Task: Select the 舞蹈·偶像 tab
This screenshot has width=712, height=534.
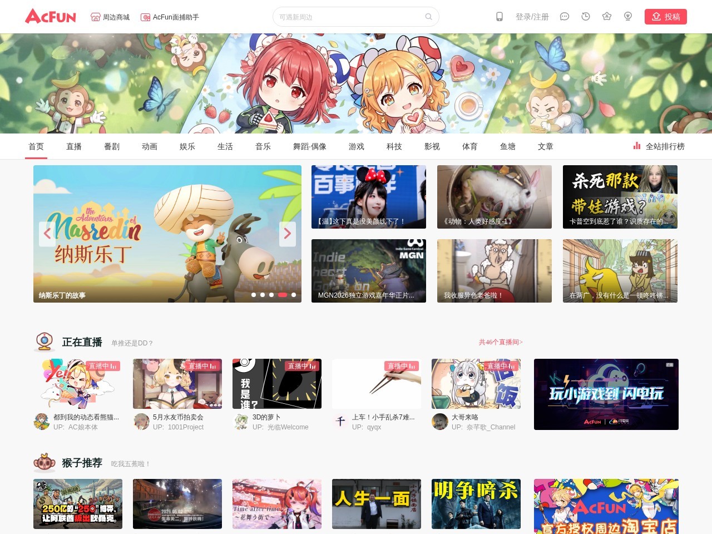Action: [x=310, y=146]
